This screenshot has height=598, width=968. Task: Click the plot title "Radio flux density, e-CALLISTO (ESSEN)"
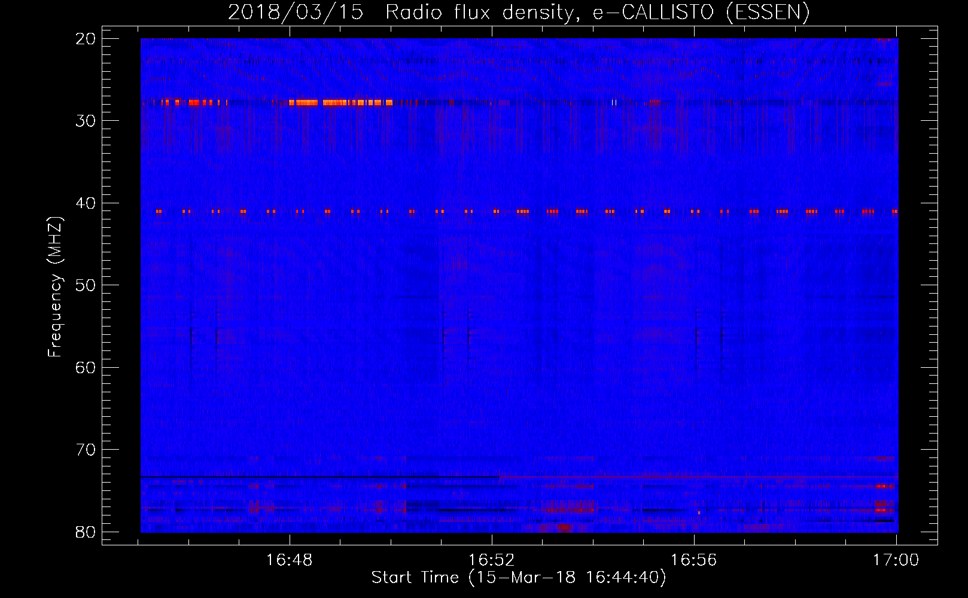[597, 12]
